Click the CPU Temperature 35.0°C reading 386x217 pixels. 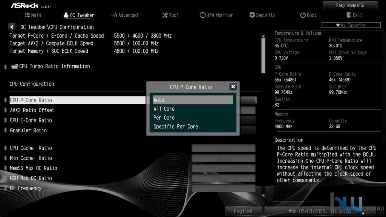[x=281, y=46]
